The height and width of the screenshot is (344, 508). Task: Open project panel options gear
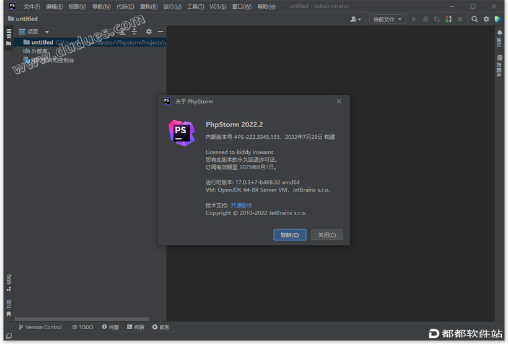[149, 32]
